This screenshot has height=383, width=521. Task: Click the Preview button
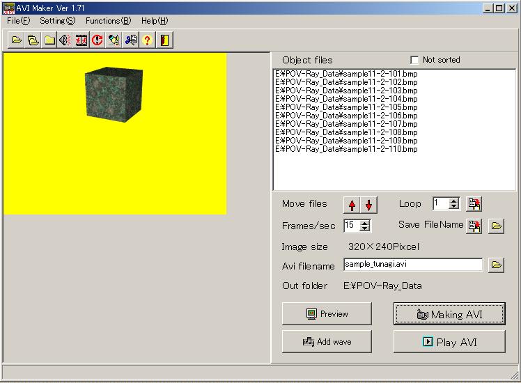327,313
